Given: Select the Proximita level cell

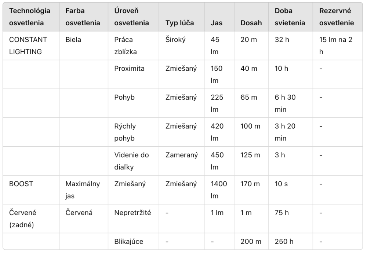Looking at the screenshot, I should click(x=134, y=74).
